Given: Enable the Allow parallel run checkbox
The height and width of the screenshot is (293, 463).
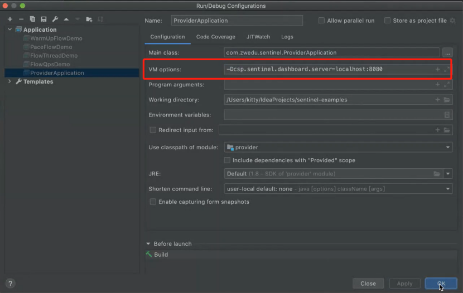Looking at the screenshot, I should [321, 21].
